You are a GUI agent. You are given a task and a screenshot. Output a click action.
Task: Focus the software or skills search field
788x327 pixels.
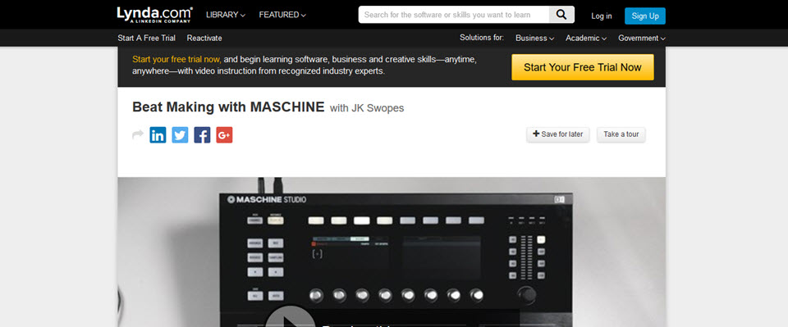(x=453, y=15)
